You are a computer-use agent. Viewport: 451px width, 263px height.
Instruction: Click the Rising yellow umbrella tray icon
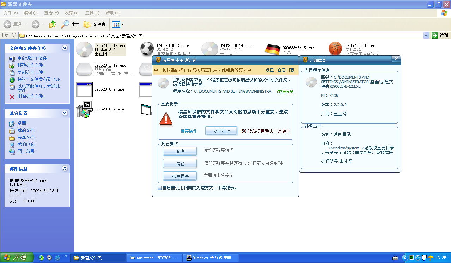pyautogui.click(x=431, y=258)
